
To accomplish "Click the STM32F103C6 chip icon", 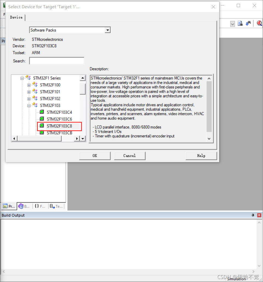I will pyautogui.click(x=42, y=119).
